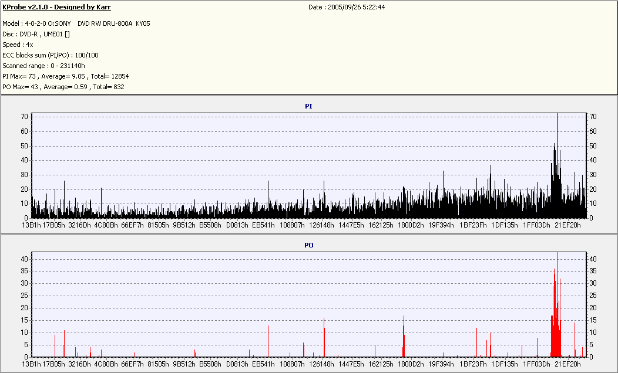Screen dimensions: 618x373
Task: Click the 1800D2h label under the PI graph
Action: (x=411, y=225)
